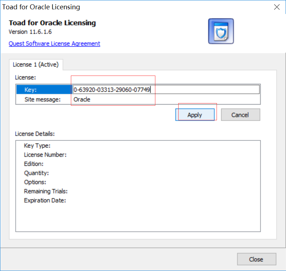The height and width of the screenshot is (271, 286).
Task: Apply the entered license key
Action: pos(195,115)
